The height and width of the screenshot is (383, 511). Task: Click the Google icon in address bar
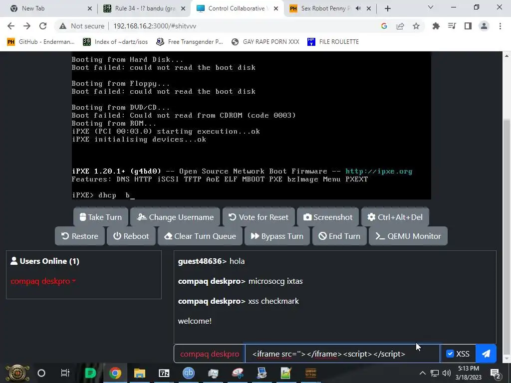[384, 26]
